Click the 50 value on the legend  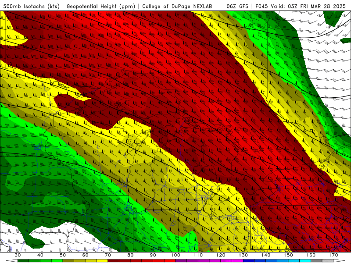63,255
